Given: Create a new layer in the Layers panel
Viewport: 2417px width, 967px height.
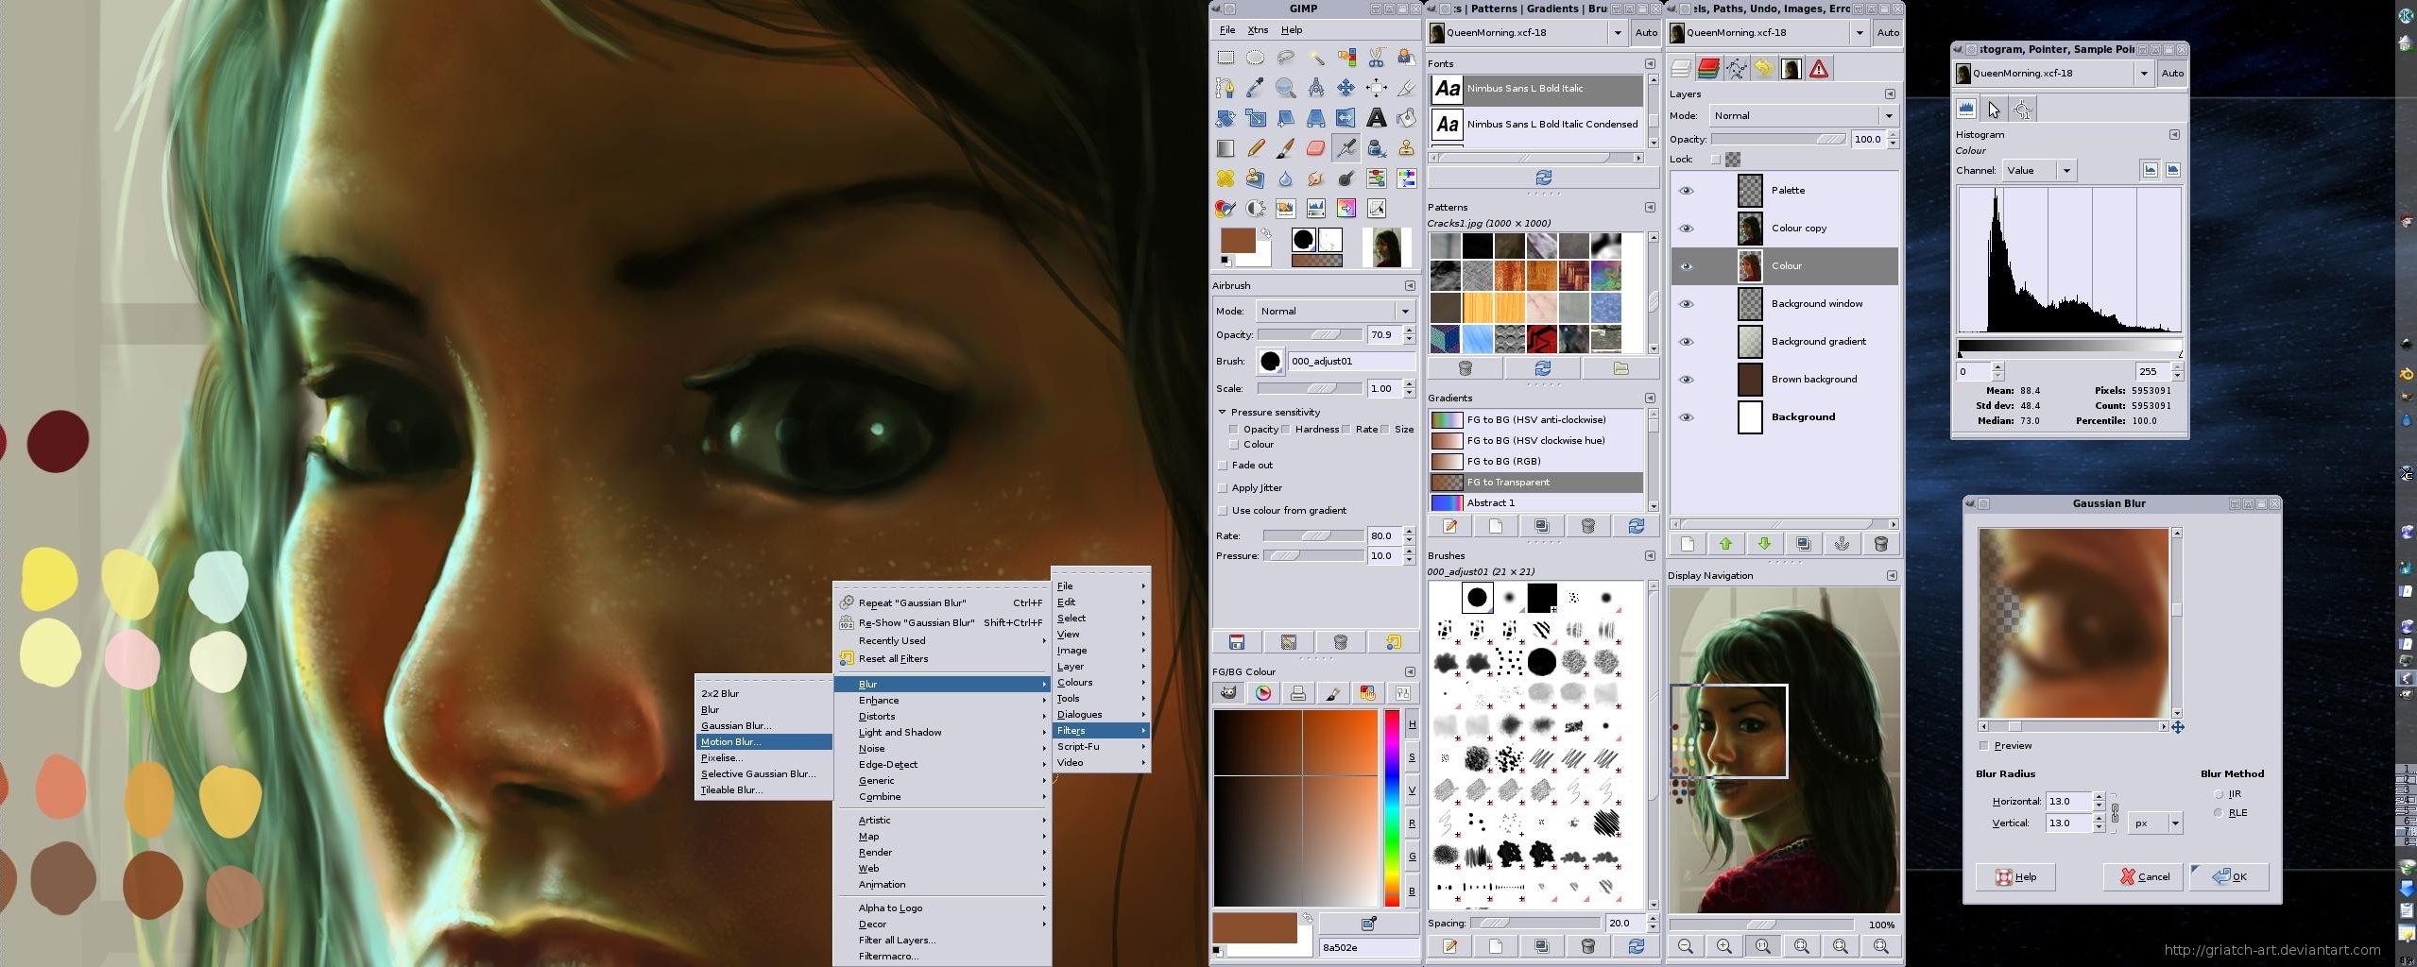Looking at the screenshot, I should click(1688, 544).
